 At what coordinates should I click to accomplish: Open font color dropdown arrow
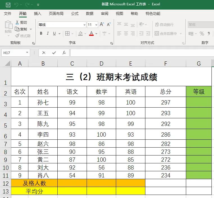click(x=96, y=34)
